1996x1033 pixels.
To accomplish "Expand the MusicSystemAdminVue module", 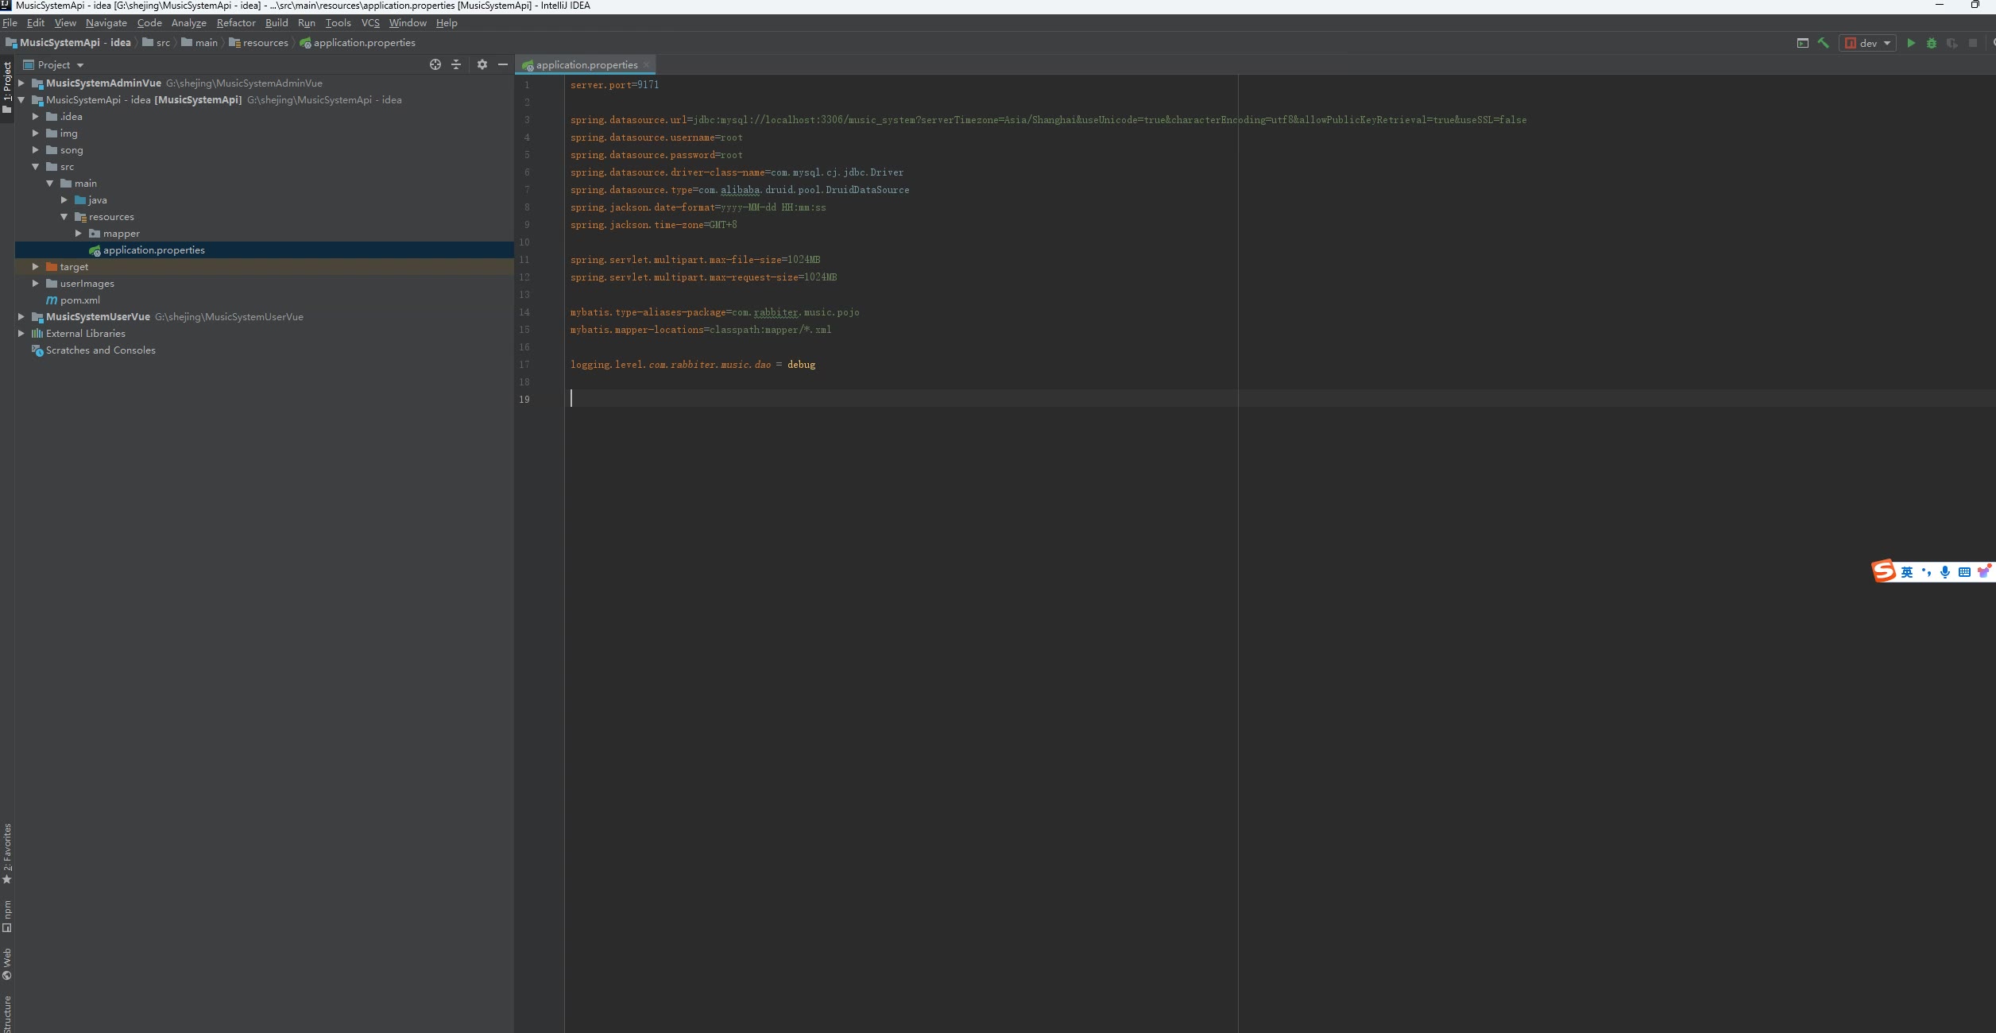I will coord(21,83).
